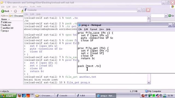This screenshot has height=98, width=175.
Task: Click 'proc file_get {fn} {' in Notepad
Action: pos(93,48)
